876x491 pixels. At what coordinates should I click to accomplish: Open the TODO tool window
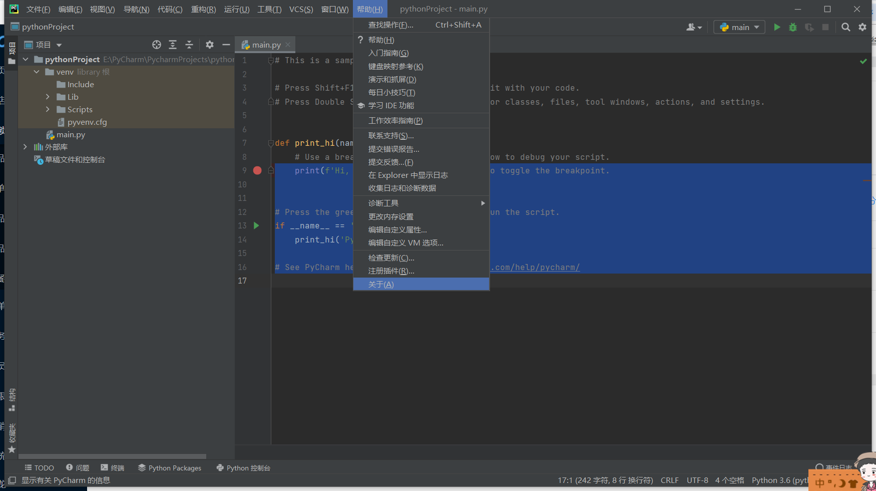39,467
